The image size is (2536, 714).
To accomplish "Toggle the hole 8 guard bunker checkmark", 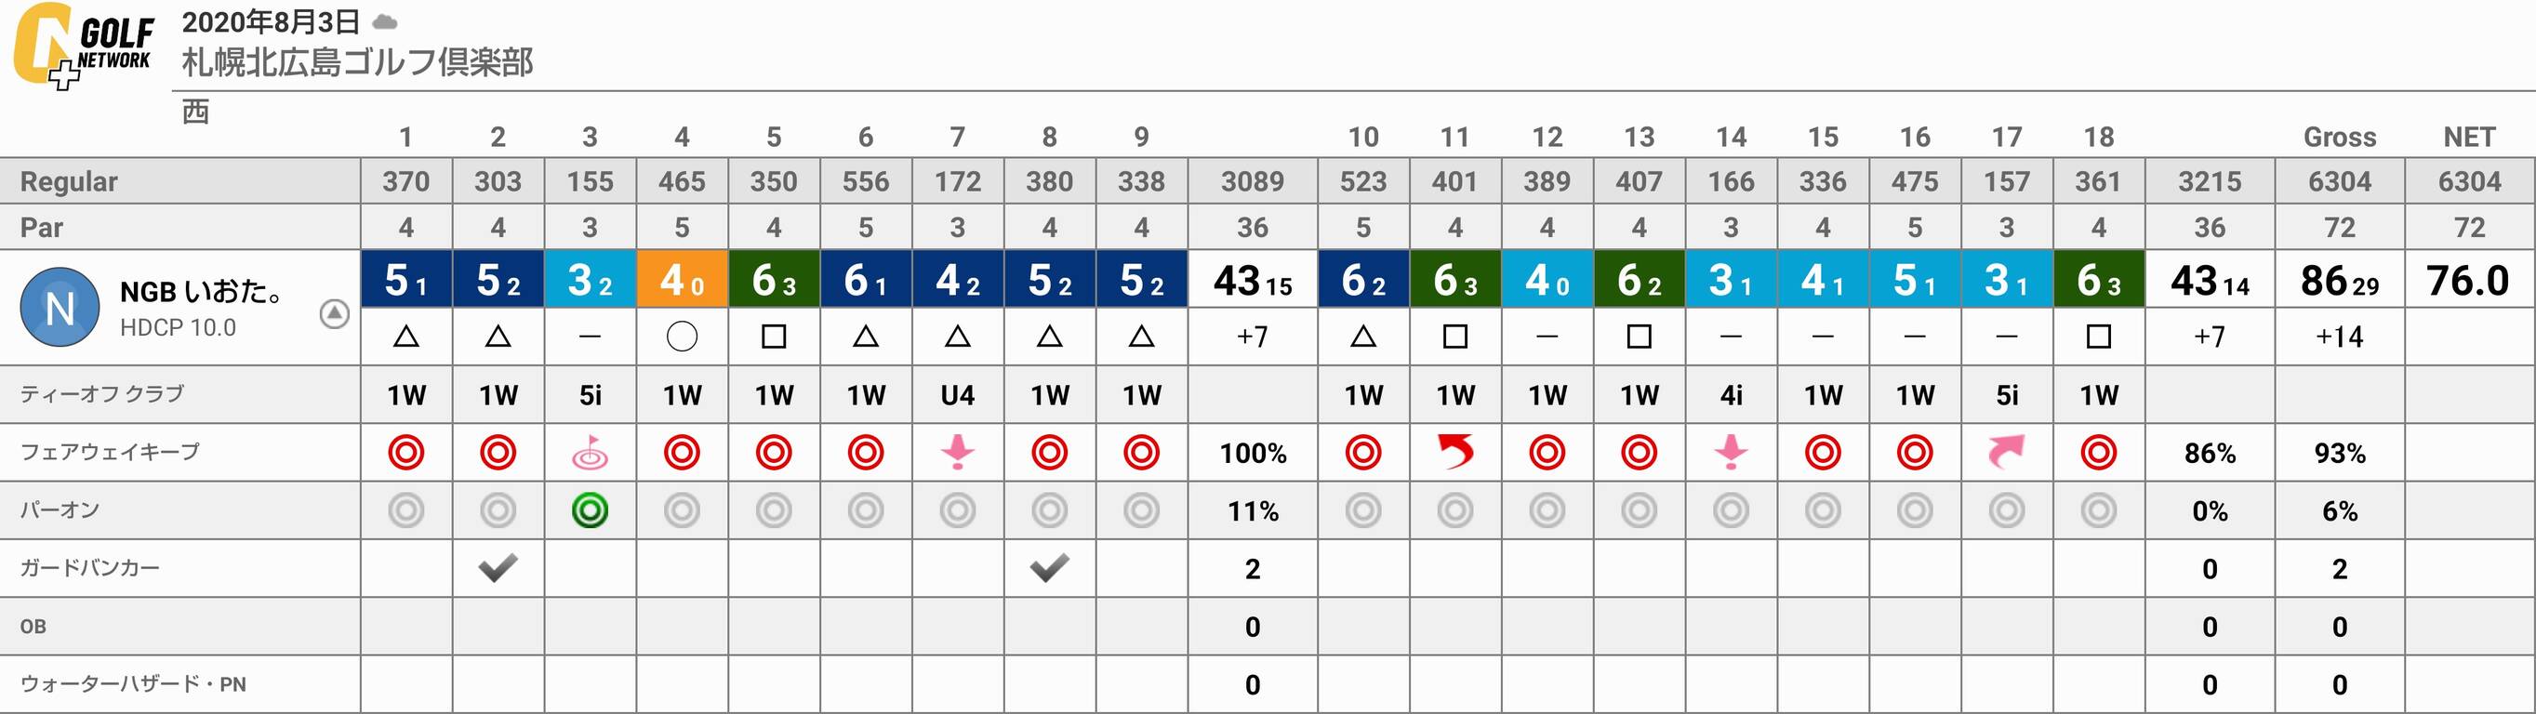I will [x=1049, y=567].
